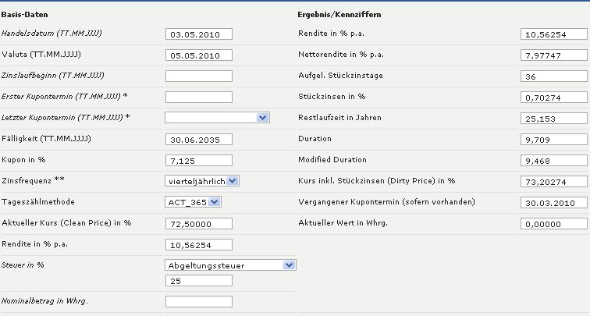Expand the Steuer Abgeltungssteuer dropdown
Image resolution: width=590 pixels, height=316 pixels.
(x=231, y=265)
